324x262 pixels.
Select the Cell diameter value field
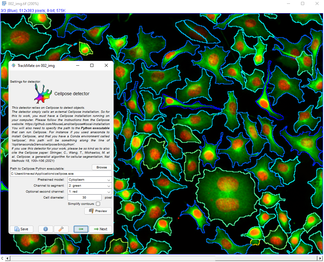(x=84, y=197)
